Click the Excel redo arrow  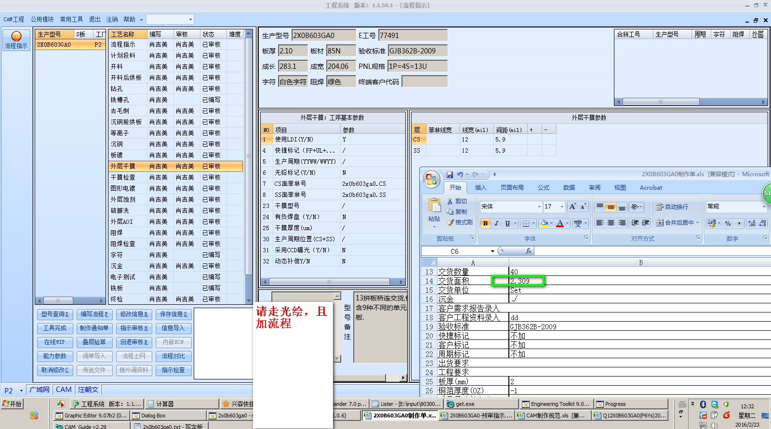[476, 174]
